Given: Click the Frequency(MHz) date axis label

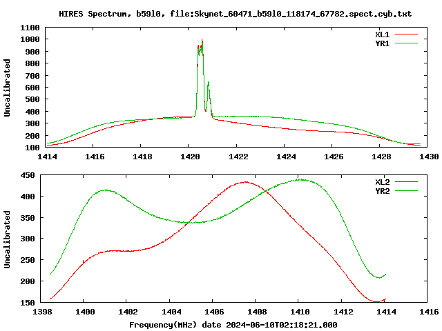Looking at the screenshot, I should (233, 325).
